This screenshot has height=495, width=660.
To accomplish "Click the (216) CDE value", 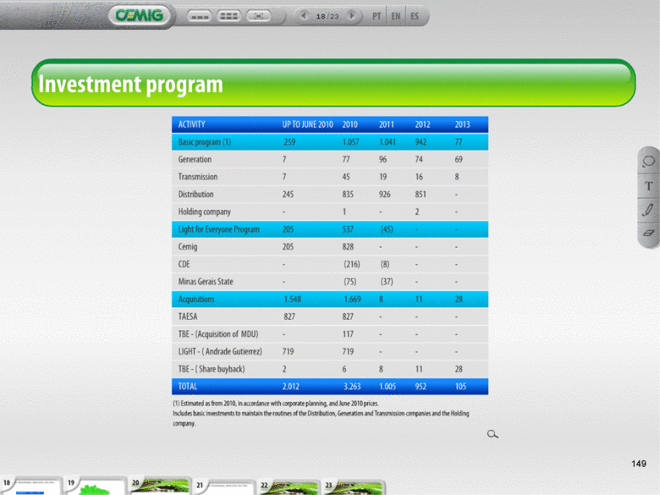I will (x=352, y=264).
